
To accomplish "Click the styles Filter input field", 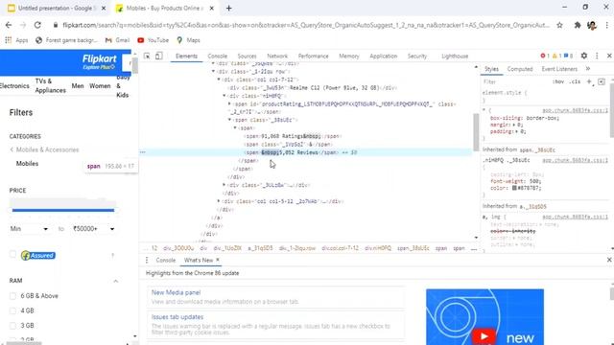I will 515,81.
